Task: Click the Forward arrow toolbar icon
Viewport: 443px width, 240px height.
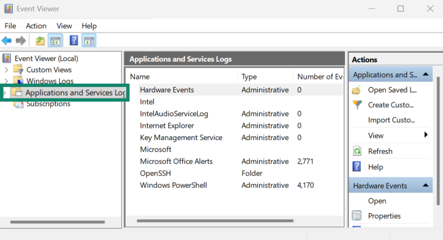Action: tap(20, 41)
